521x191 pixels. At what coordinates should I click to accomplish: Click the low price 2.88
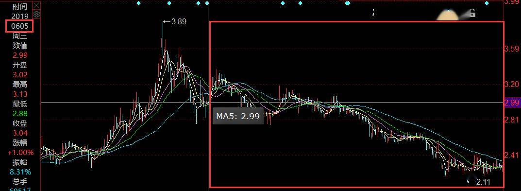coord(19,113)
